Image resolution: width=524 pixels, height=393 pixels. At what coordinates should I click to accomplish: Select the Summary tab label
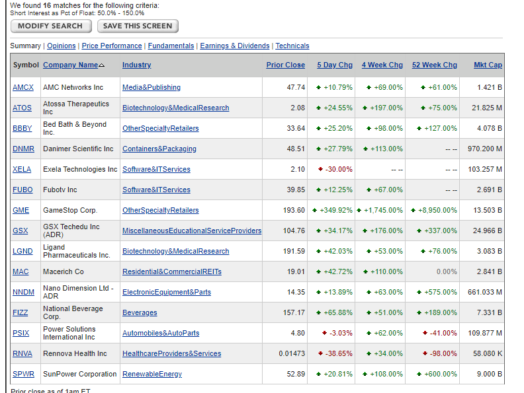[25, 46]
